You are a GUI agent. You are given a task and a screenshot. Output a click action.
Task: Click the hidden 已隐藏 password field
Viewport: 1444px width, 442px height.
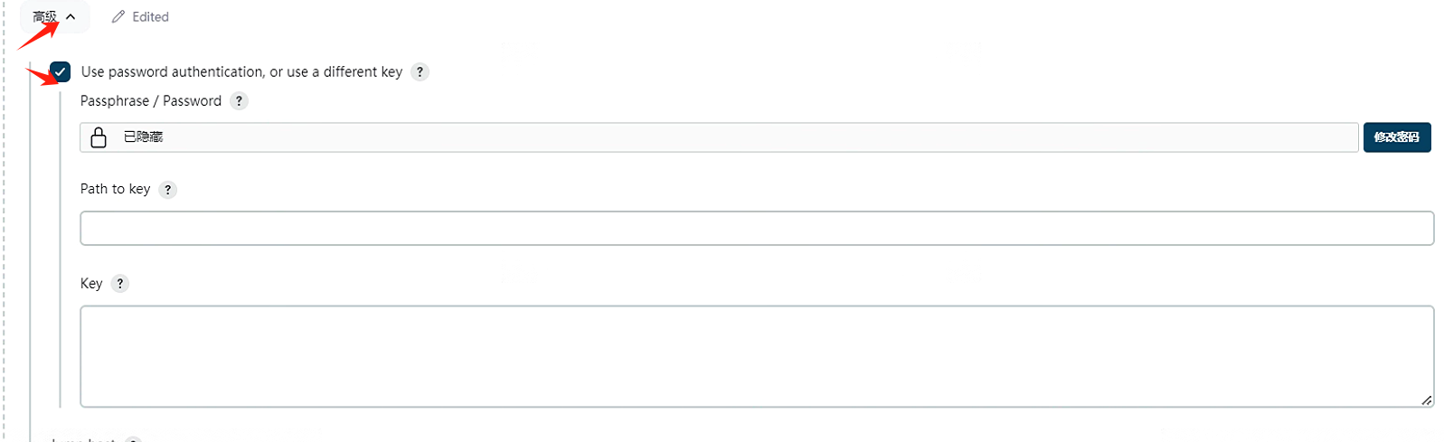point(723,137)
